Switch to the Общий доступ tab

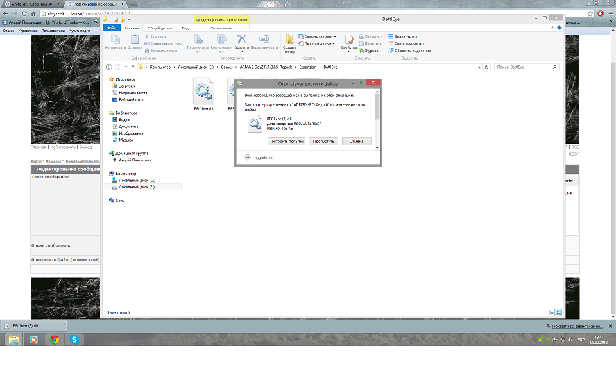click(x=160, y=28)
